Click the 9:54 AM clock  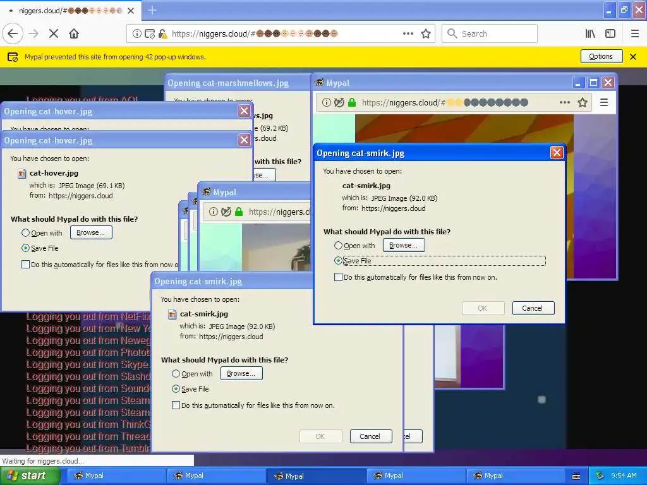click(624, 476)
